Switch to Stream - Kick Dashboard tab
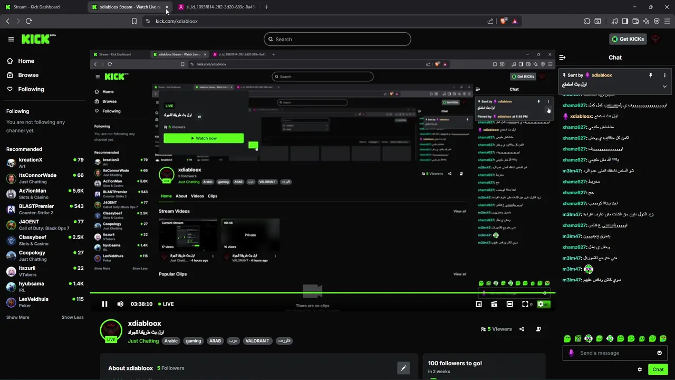This screenshot has height=380, width=675. pos(44,7)
